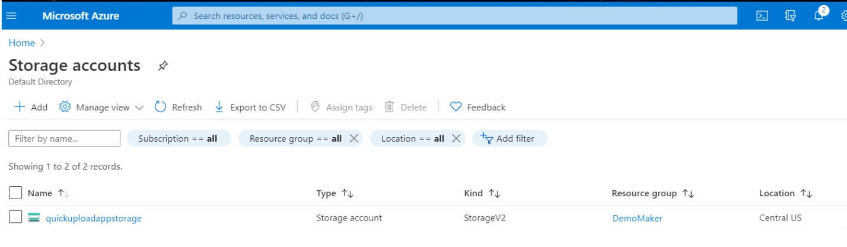Focus the Filter by name field

point(64,138)
